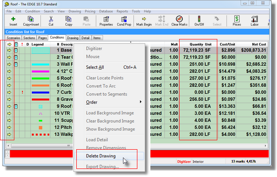The image size is (277, 177).
Task: Open the Condition menu
Action: click(32, 11)
